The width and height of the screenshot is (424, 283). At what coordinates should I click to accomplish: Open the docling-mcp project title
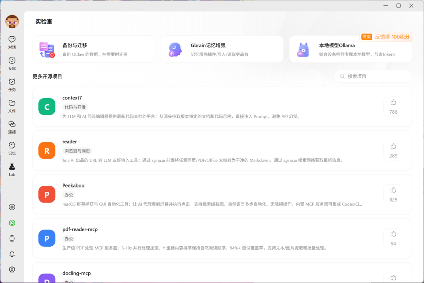click(x=76, y=273)
